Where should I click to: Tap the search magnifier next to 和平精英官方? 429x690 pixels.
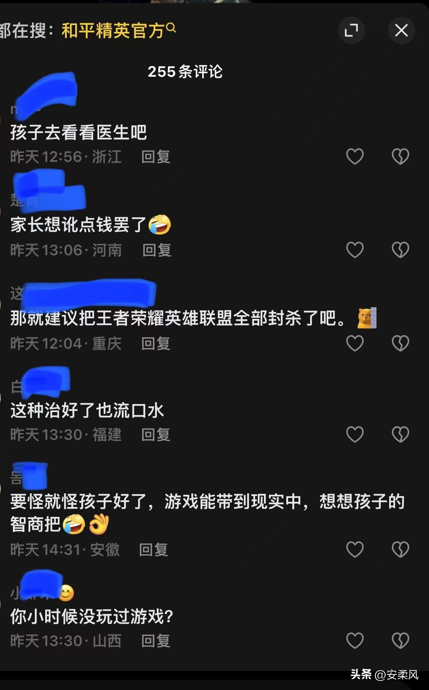(171, 28)
